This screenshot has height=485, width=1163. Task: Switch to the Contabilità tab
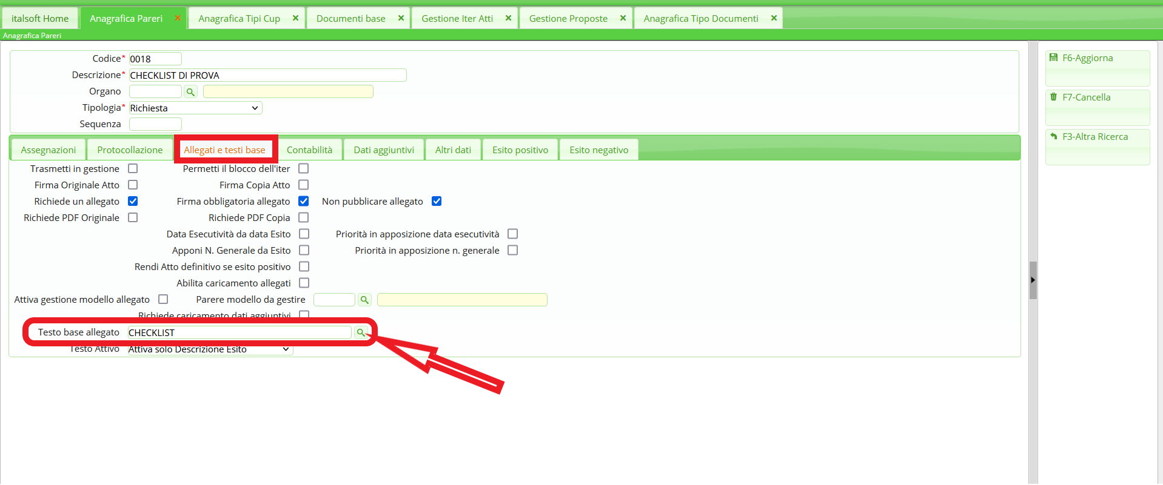click(x=309, y=150)
